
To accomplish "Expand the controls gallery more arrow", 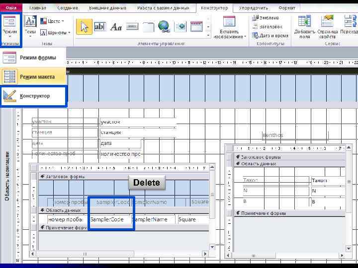I will pyautogui.click(x=208, y=36).
